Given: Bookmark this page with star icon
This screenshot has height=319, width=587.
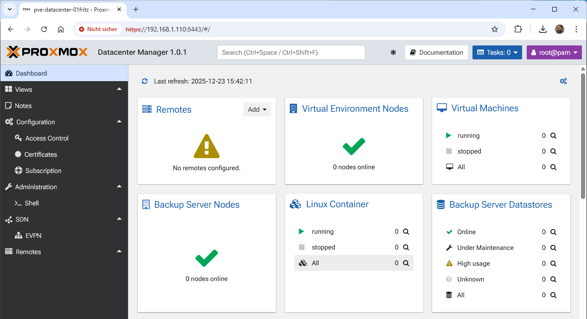Looking at the screenshot, I should tap(495, 29).
